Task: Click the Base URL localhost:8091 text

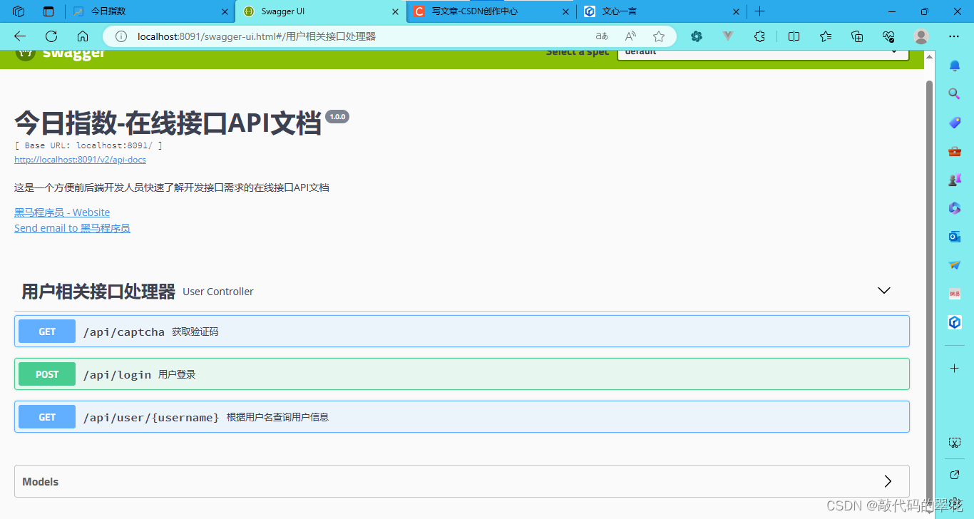Action: coord(88,145)
